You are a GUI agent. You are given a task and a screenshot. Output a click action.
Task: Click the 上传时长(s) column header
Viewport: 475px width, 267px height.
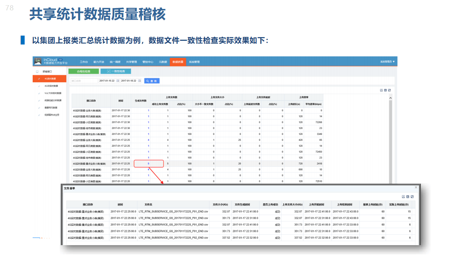click(294, 104)
